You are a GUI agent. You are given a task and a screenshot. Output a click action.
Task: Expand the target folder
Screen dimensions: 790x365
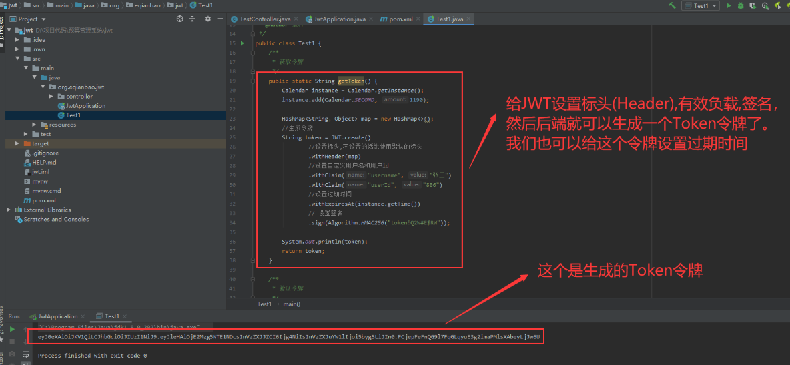(17, 143)
